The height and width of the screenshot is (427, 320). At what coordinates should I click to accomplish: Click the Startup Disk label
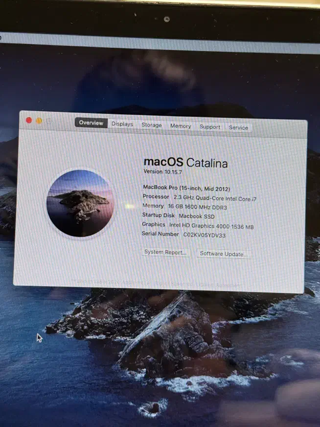click(x=159, y=215)
